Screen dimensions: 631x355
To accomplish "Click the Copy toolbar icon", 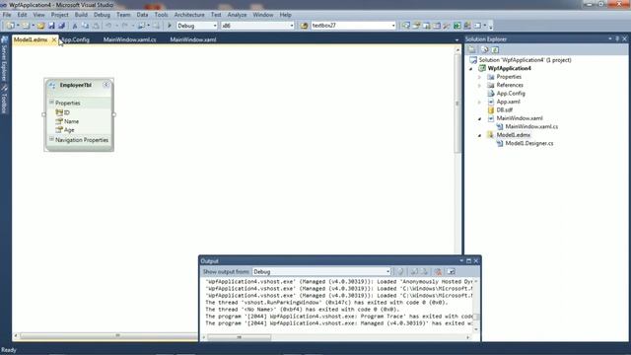I will click(x=86, y=26).
